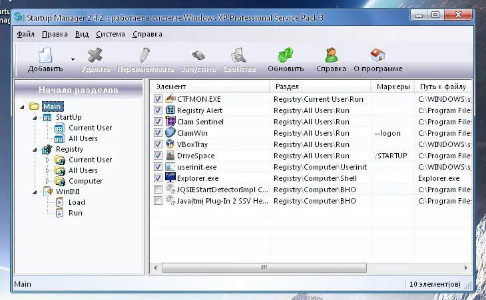Enable the Java(tm) Plug-In checkbox
The height and width of the screenshot is (300, 486).
(158, 201)
